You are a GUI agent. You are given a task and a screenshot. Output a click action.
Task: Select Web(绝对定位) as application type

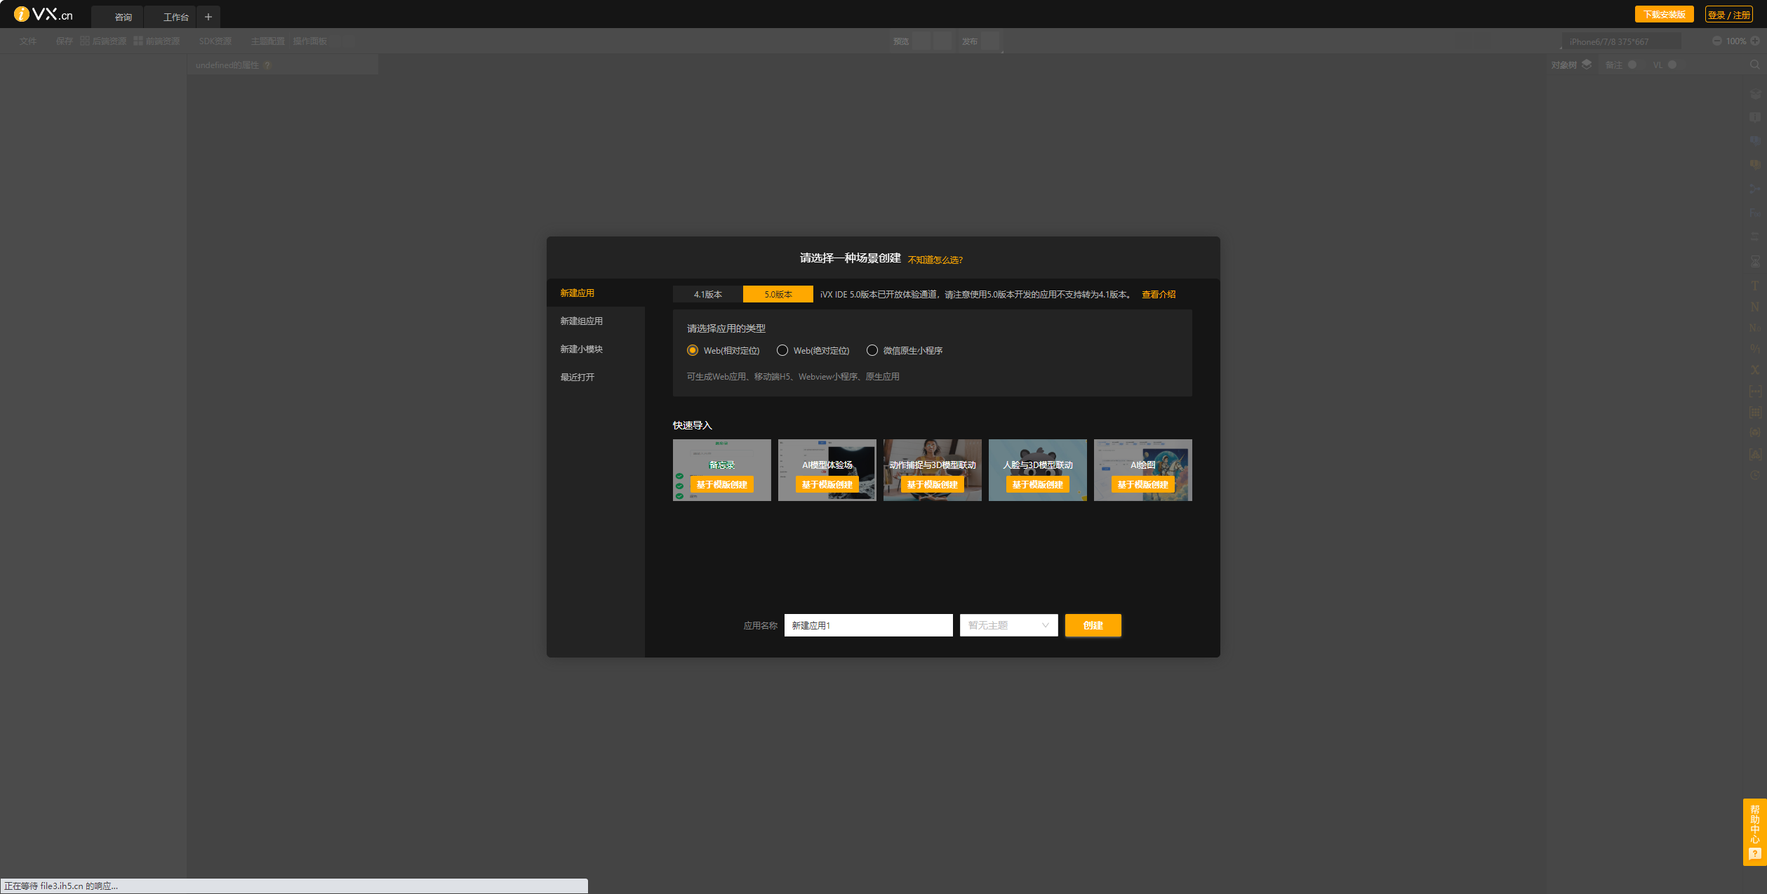[782, 350]
